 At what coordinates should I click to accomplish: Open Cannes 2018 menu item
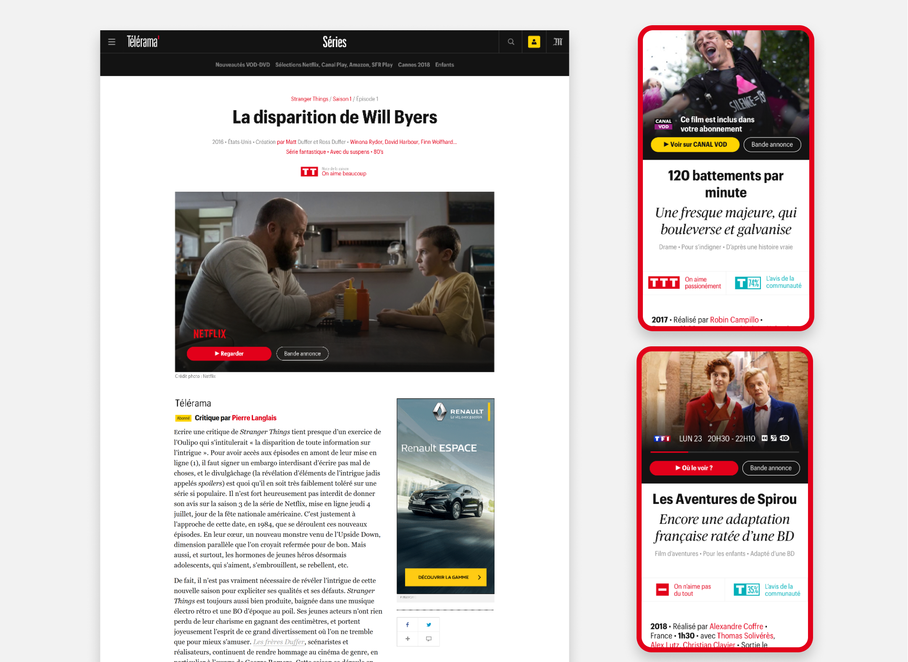click(x=413, y=65)
